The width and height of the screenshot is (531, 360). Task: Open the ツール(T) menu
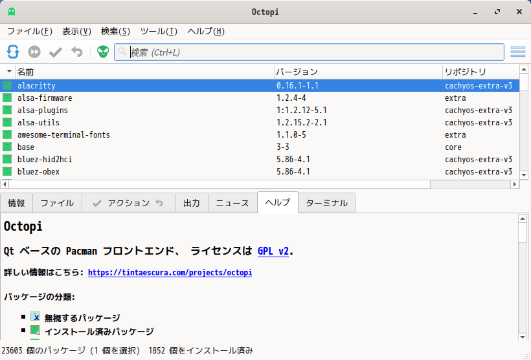(159, 32)
